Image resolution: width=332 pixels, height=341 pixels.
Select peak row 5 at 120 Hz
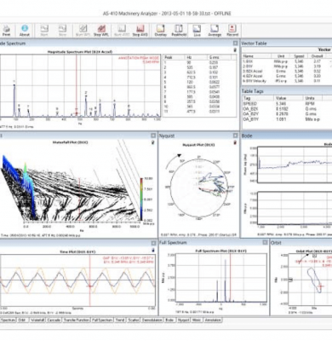(x=200, y=82)
